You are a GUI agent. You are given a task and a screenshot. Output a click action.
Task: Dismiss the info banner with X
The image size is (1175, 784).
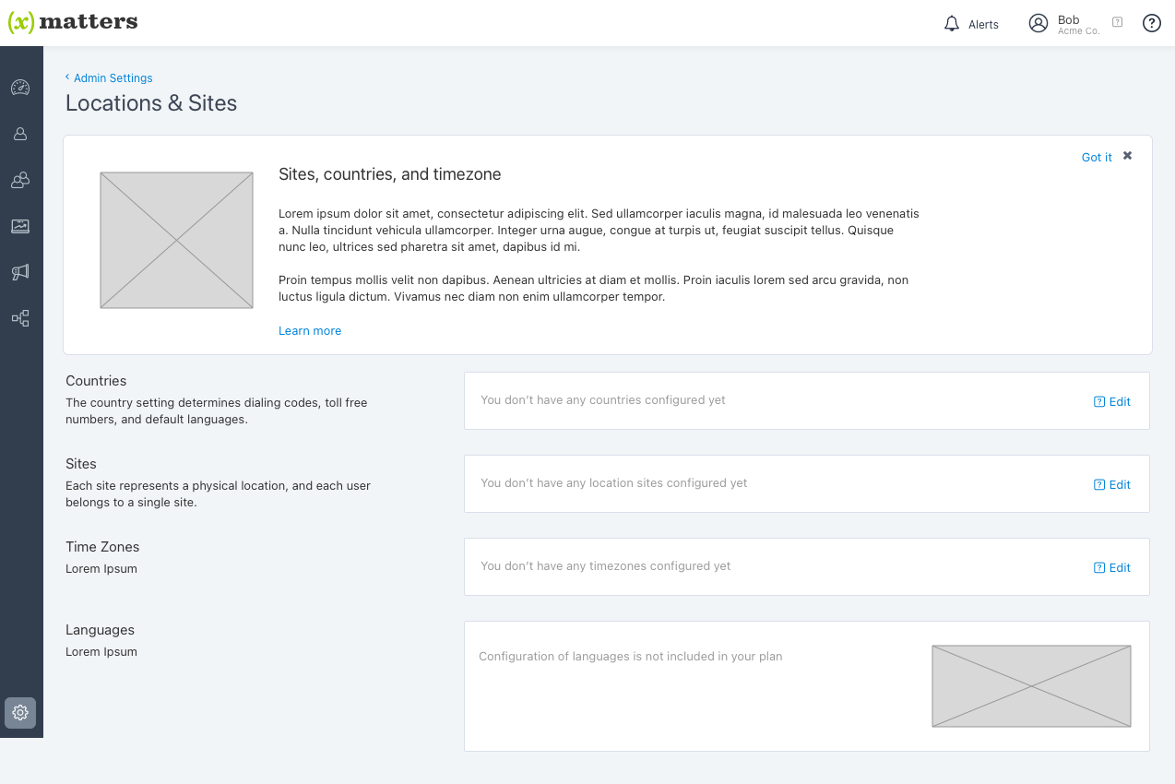pyautogui.click(x=1127, y=156)
